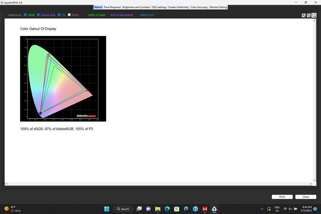
Task: Click the zoom in magnifier icon
Action: [304, 15]
